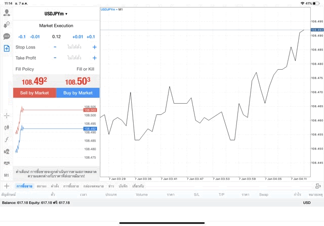This screenshot has height=226, width=324.
Task: Change the Fill or Kill policy
Action: click(85, 69)
